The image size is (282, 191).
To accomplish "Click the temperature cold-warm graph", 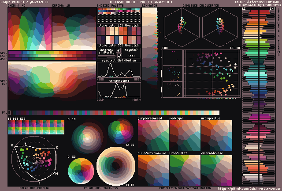I will tap(119, 90).
